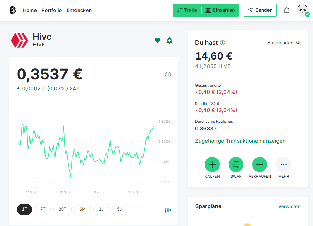The height and width of the screenshot is (226, 313).
Task: Click the 0,3633 € average buy price
Action: 206,128
